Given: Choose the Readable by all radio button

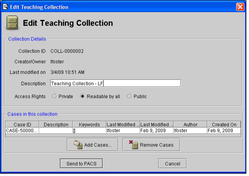Looking at the screenshot, I should tap(82, 96).
